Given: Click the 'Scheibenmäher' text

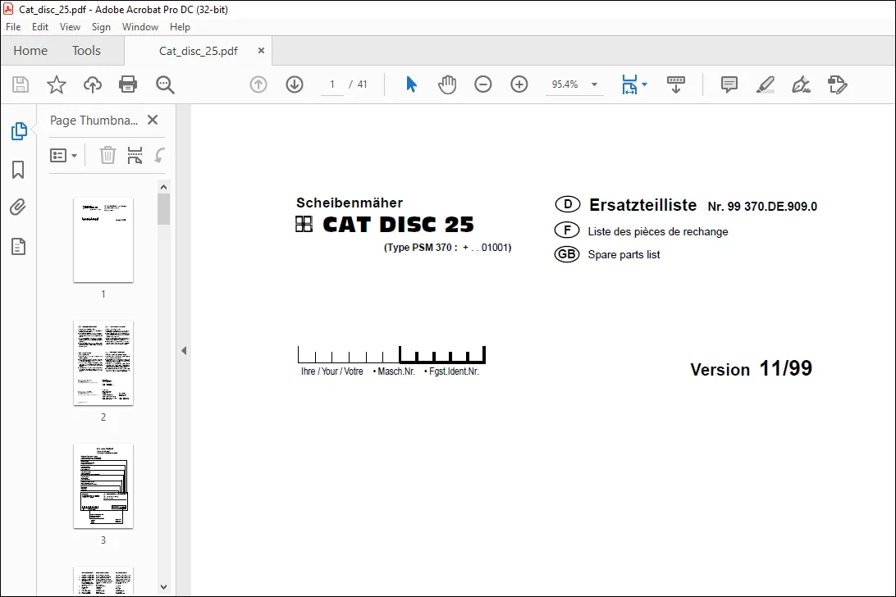Looking at the screenshot, I should (350, 203).
